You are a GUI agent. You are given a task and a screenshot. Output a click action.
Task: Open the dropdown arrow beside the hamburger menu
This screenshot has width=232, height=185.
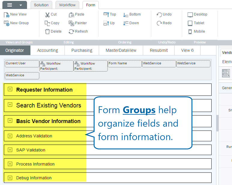(21, 5)
